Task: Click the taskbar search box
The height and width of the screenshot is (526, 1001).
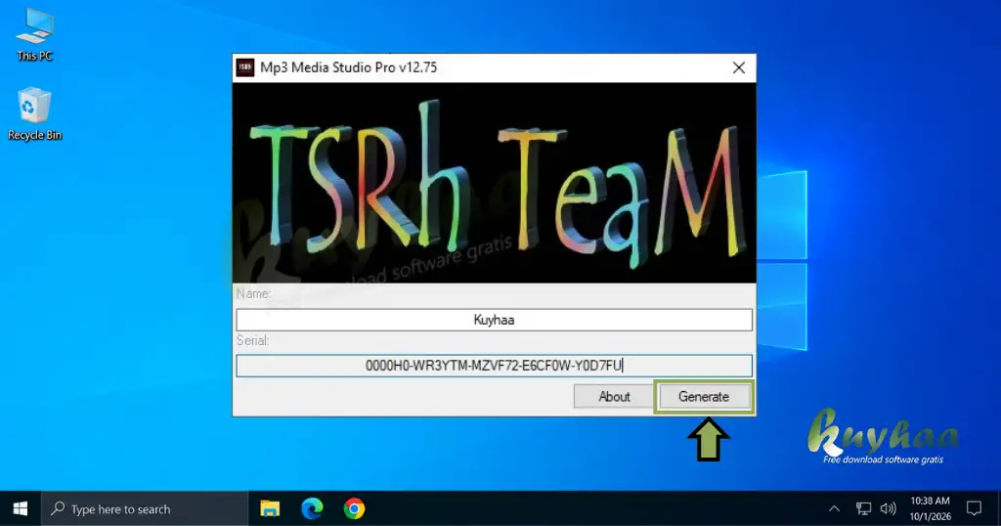Action: pyautogui.click(x=145, y=508)
